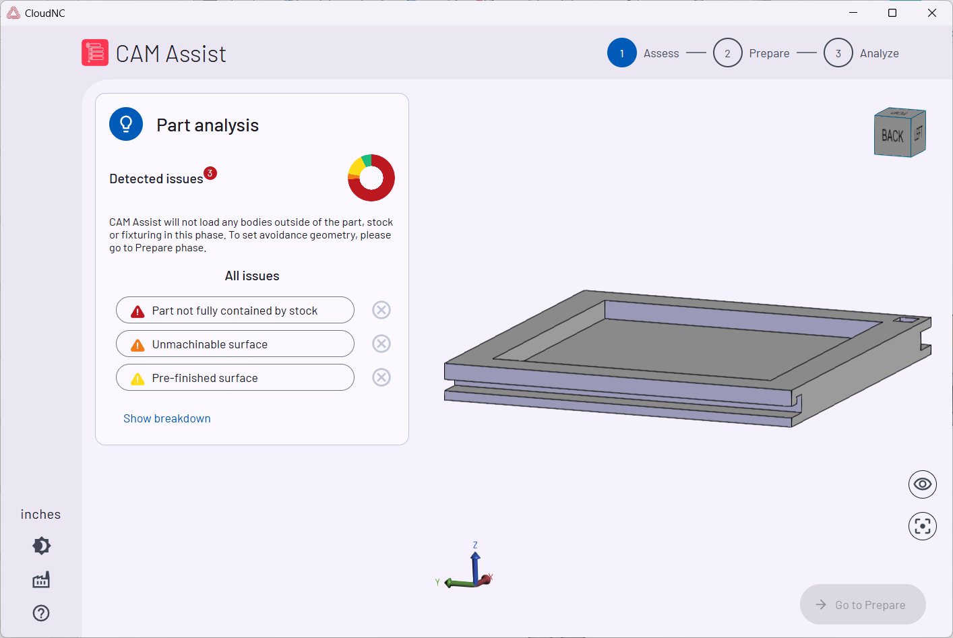Click the BACK face of view cube
This screenshot has height=638, width=953.
(x=892, y=136)
